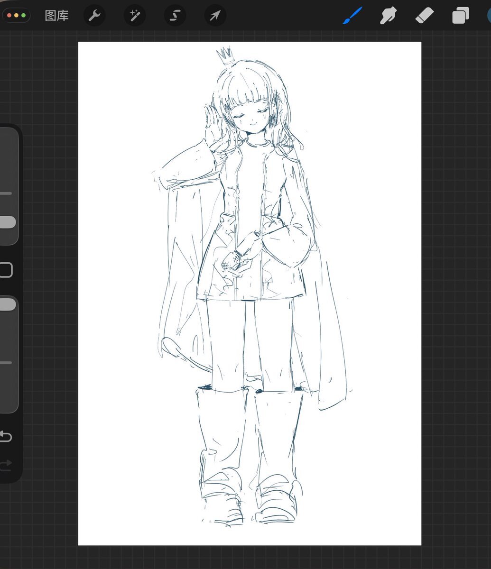Select the Selection S-shaped tool

[175, 16]
